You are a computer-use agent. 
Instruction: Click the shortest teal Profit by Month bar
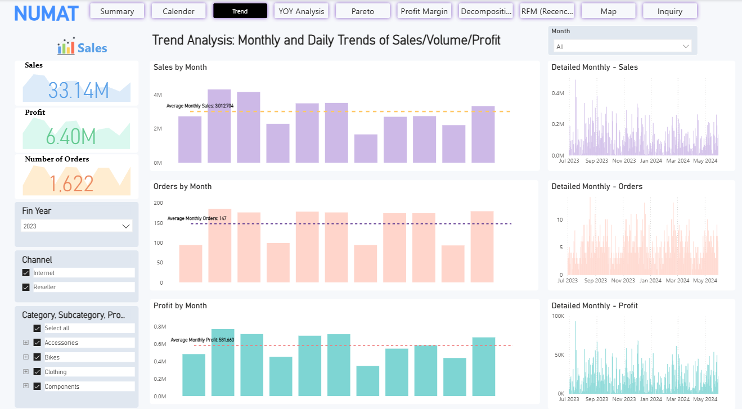pos(367,381)
